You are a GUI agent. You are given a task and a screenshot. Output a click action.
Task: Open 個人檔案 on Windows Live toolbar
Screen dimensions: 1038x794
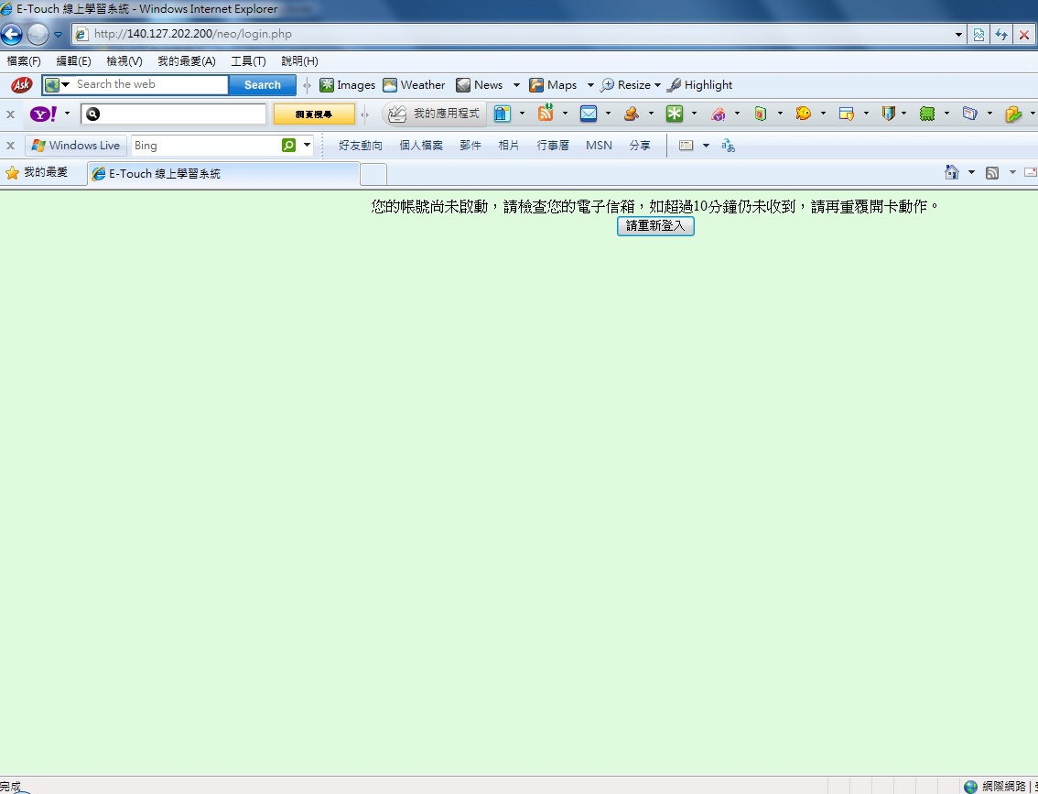(x=421, y=145)
